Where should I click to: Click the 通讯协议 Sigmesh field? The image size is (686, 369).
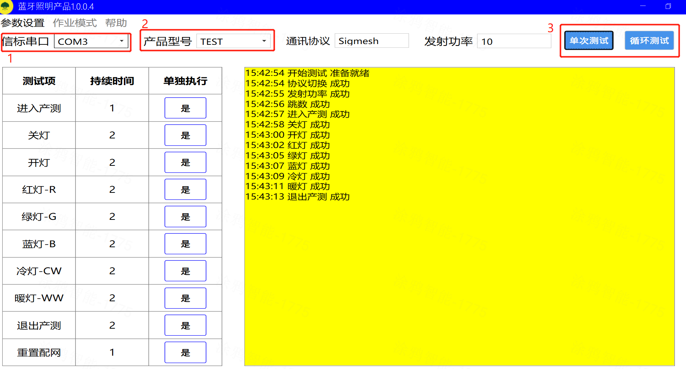click(x=372, y=41)
